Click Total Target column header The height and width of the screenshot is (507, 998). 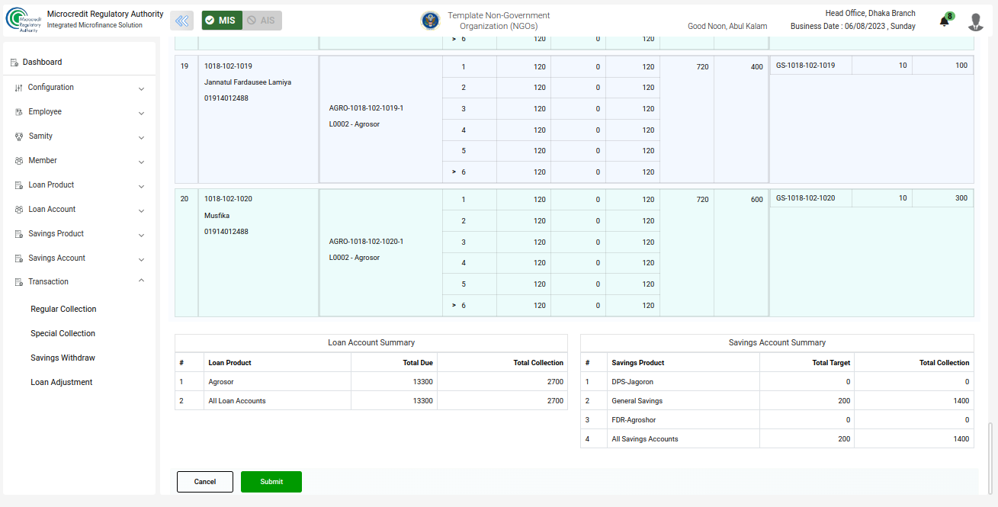click(831, 363)
